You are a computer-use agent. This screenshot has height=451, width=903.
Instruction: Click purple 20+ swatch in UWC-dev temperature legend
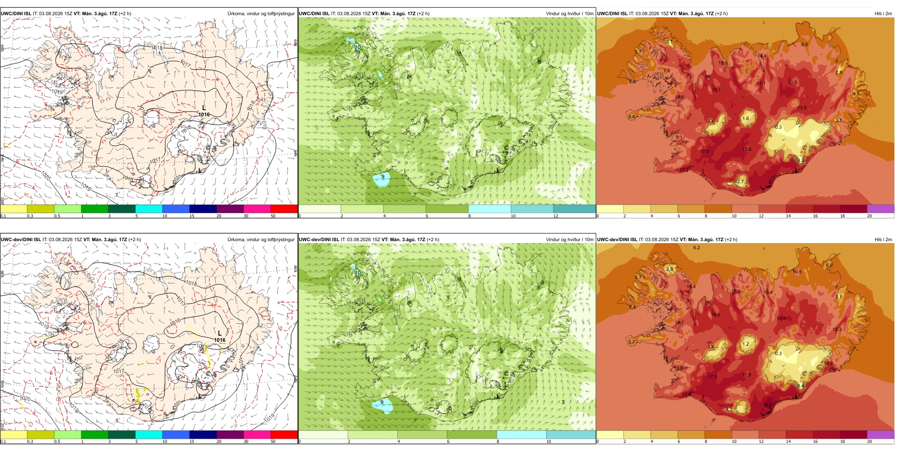point(881,434)
